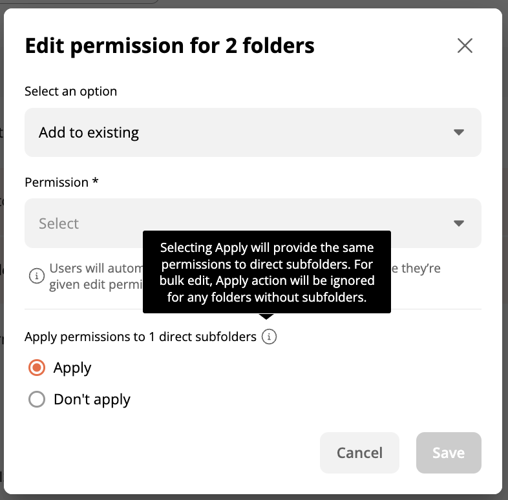Viewport: 508px width, 500px height.
Task: Select the Apply radio button
Action: pyautogui.click(x=37, y=368)
